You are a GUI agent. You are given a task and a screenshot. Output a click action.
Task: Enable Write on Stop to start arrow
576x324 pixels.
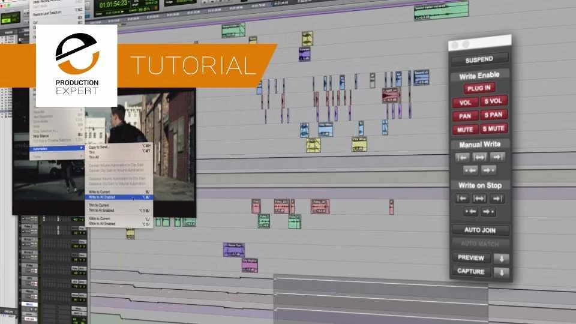pyautogui.click(x=462, y=199)
